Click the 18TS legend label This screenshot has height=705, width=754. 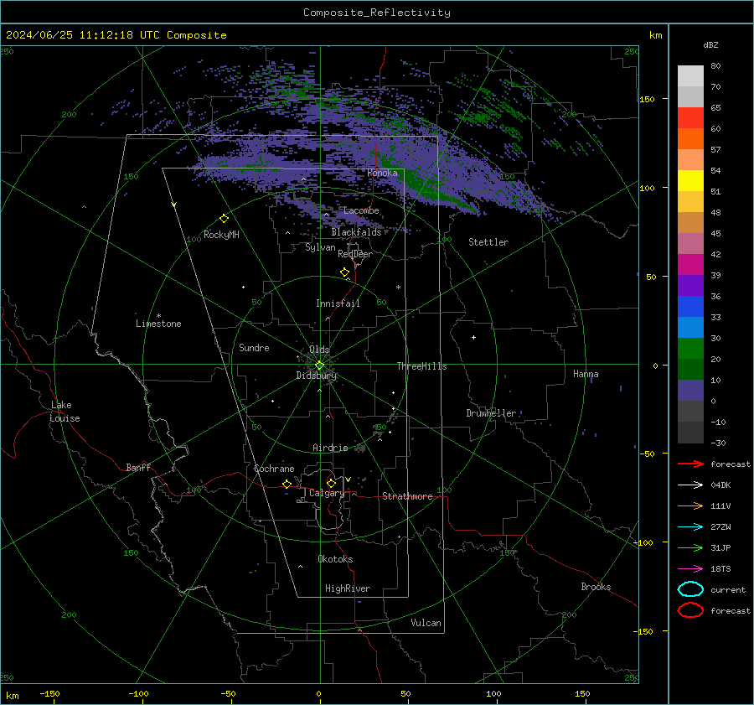(x=720, y=569)
